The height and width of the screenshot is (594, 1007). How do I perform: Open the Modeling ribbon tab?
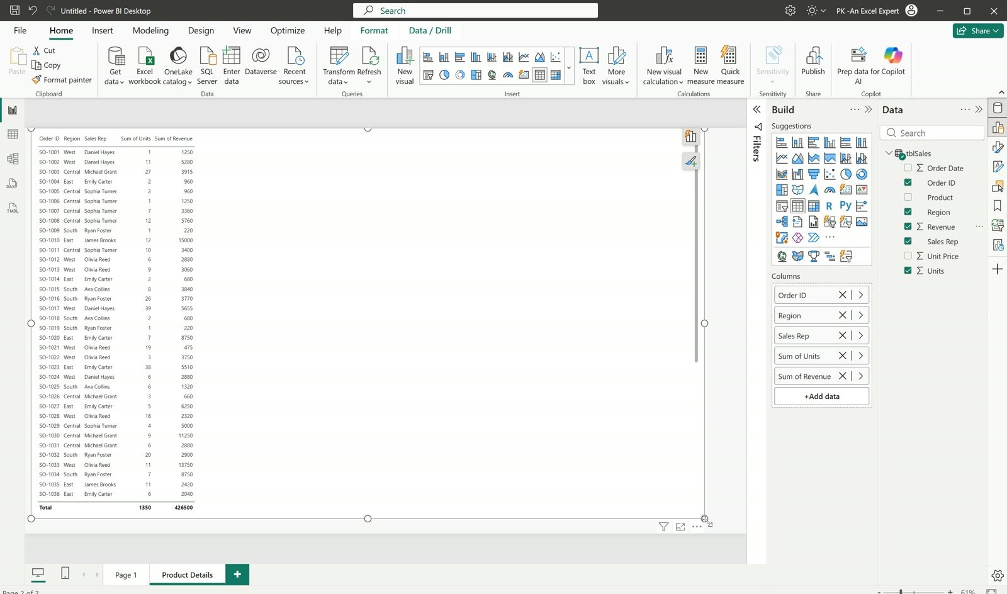pyautogui.click(x=150, y=30)
